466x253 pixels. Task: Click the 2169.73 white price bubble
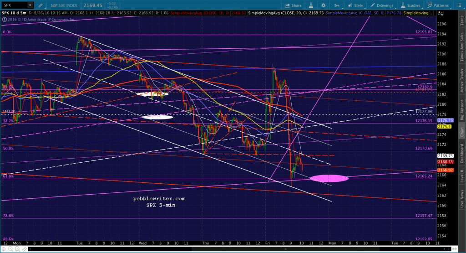pyautogui.click(x=445, y=155)
